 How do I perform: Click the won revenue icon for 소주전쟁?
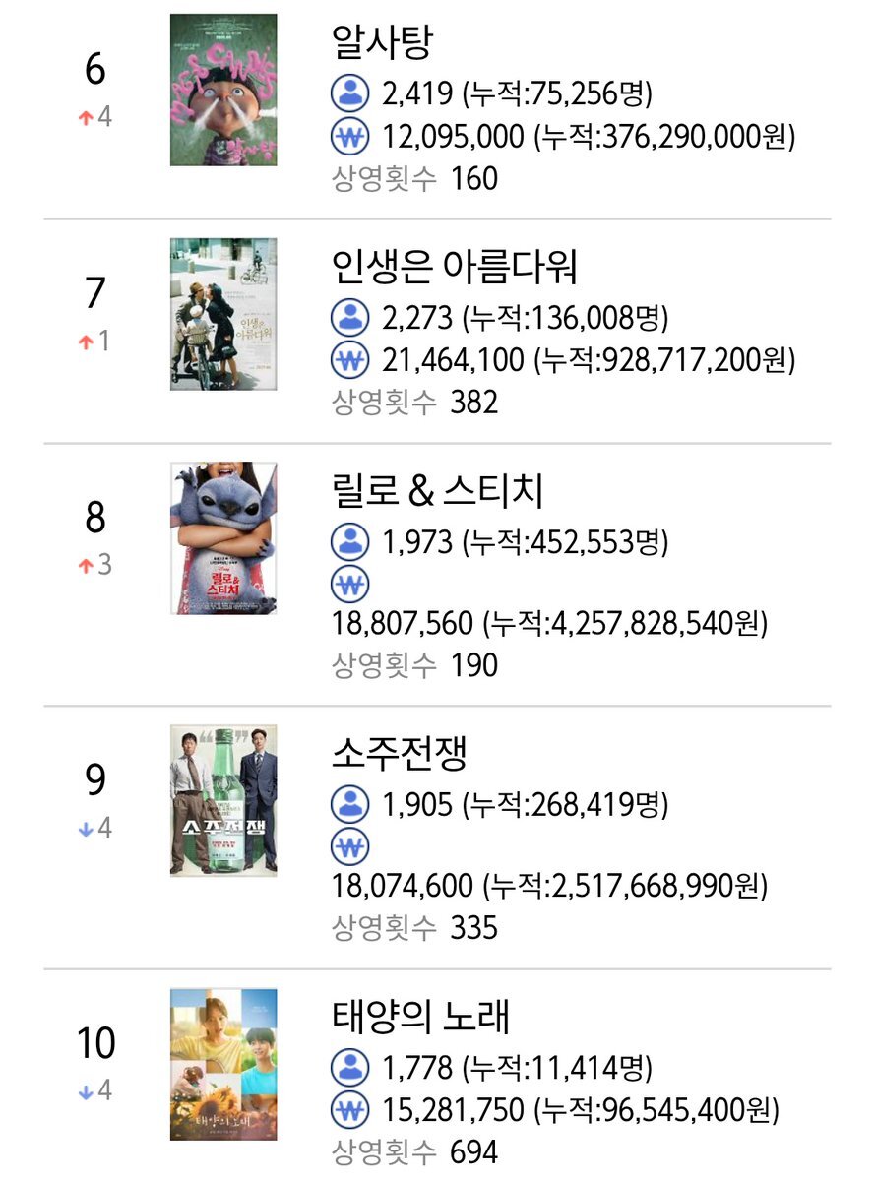pyautogui.click(x=349, y=847)
